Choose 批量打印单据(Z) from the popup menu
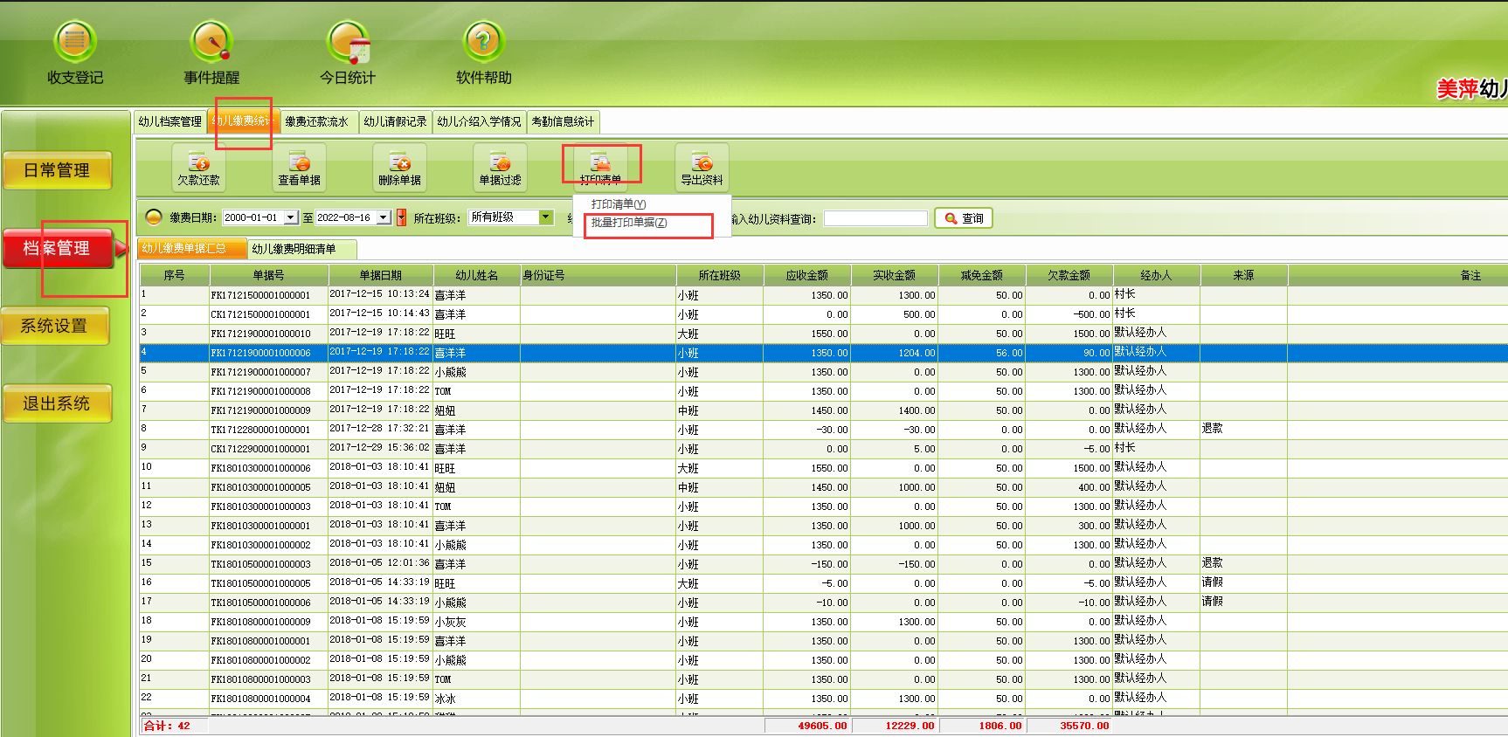Viewport: 1508px width, 737px height. (x=629, y=223)
